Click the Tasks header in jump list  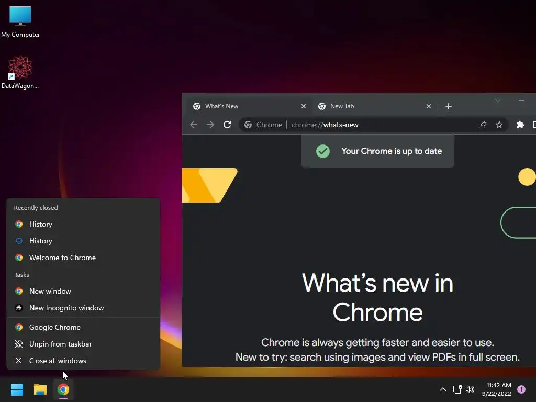(22, 275)
